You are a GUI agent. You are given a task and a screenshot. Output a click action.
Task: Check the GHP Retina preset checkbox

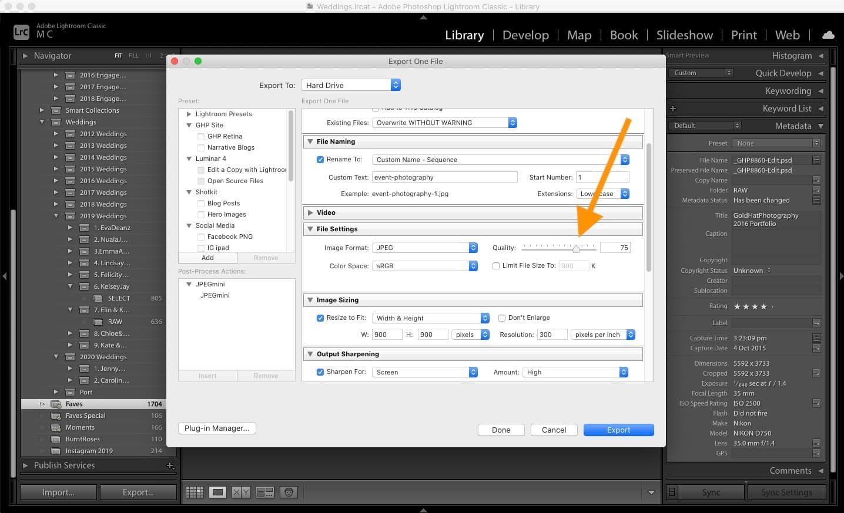point(201,136)
